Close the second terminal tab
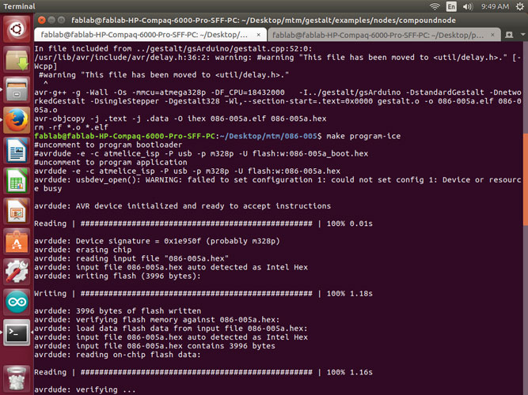The image size is (528, 395). pyautogui.click(x=492, y=35)
